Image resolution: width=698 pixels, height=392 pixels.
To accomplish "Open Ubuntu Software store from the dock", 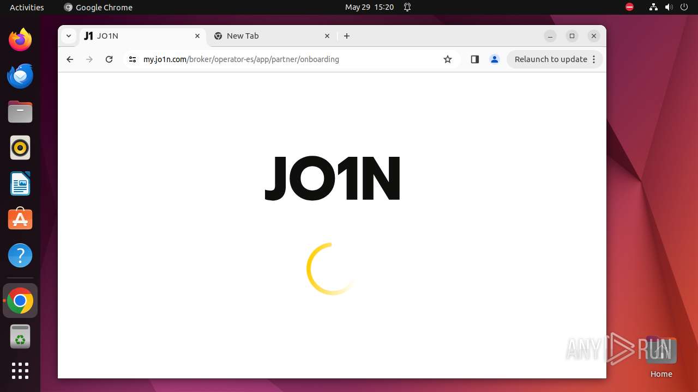I will [20, 219].
